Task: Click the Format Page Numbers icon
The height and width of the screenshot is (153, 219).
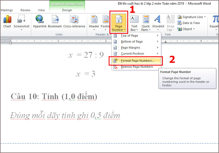Action: [x=115, y=61]
